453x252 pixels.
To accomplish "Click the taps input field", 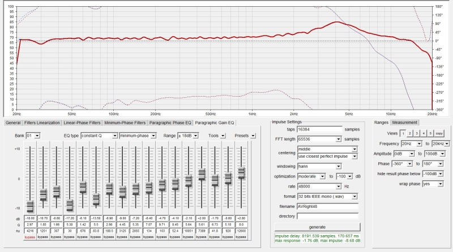I will (x=320, y=129).
